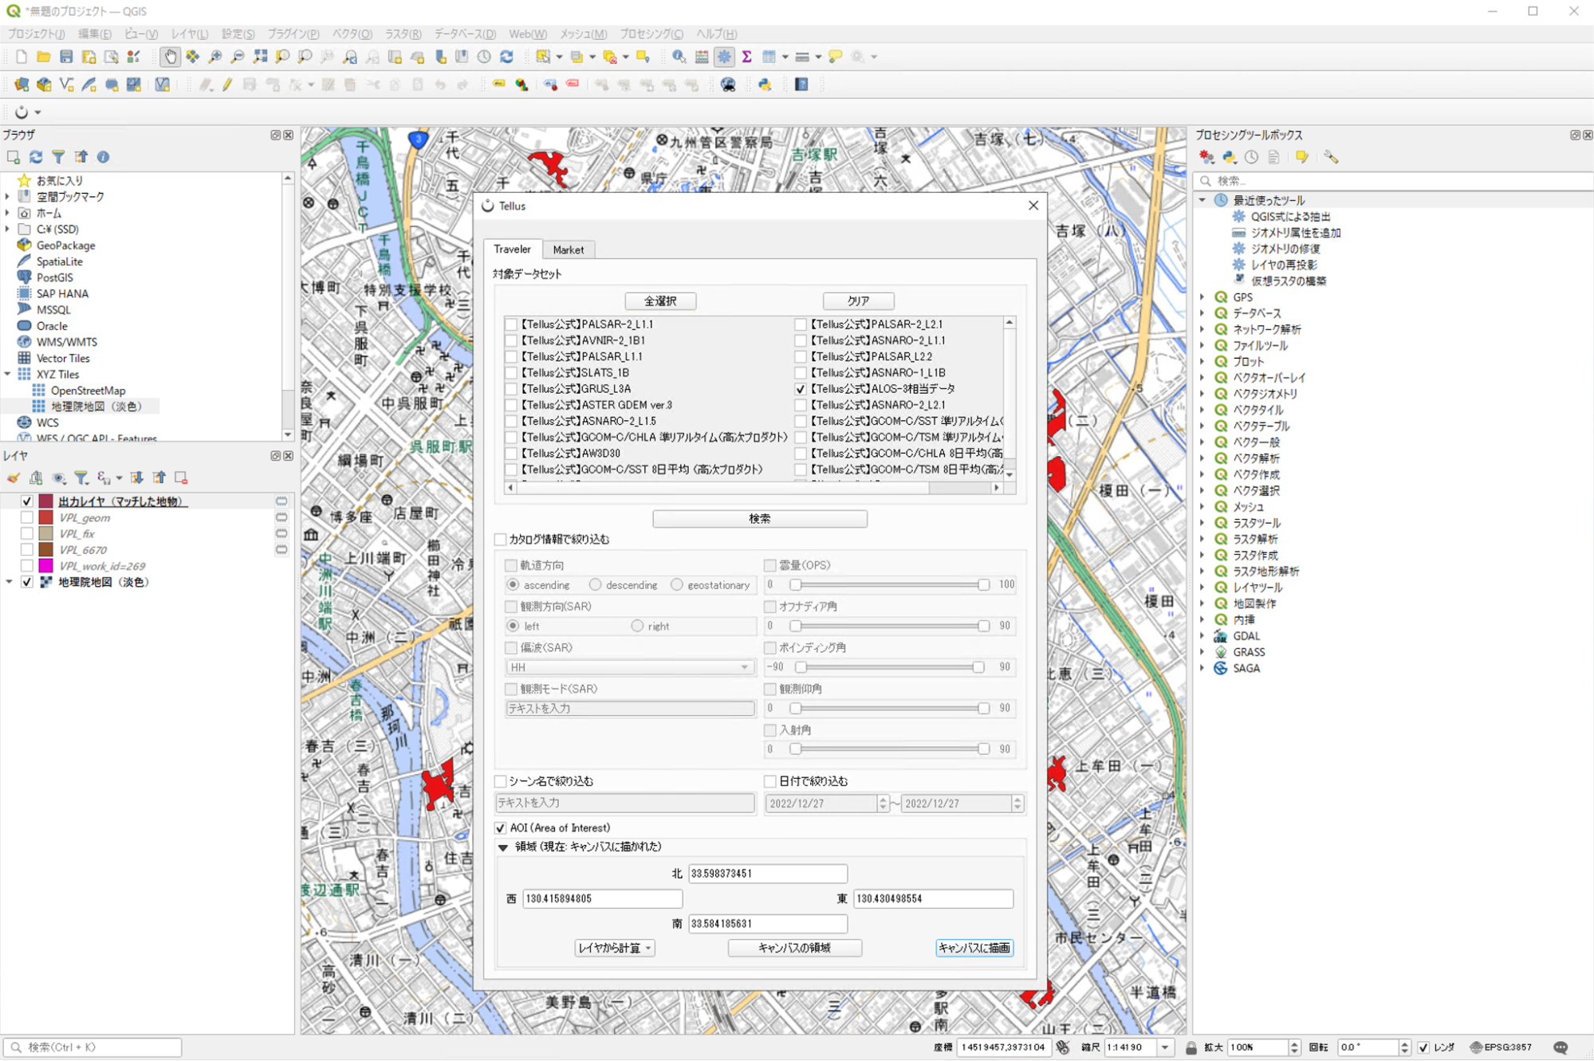The height and width of the screenshot is (1061, 1594).
Task: Enable 日付で絞り込む checkbox
Action: click(770, 781)
